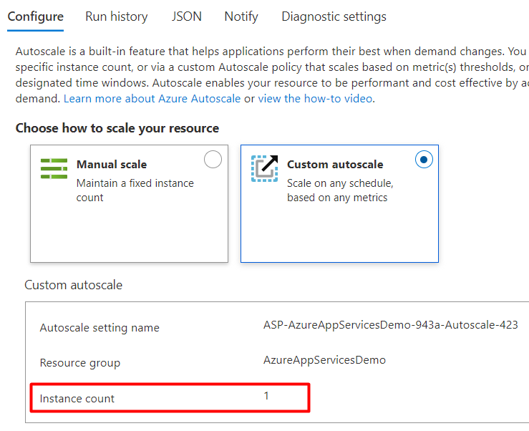Click the Instance count value 1
The width and height of the screenshot is (529, 431).
coord(266,395)
